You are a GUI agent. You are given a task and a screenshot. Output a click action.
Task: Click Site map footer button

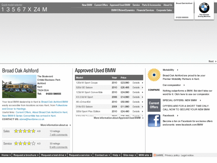(130, 155)
